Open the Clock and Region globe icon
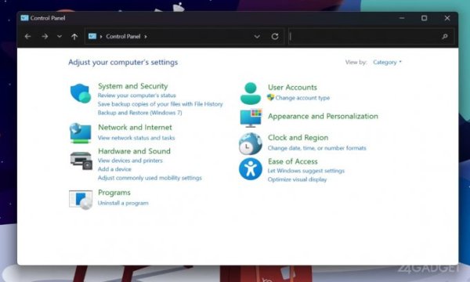 (x=251, y=144)
